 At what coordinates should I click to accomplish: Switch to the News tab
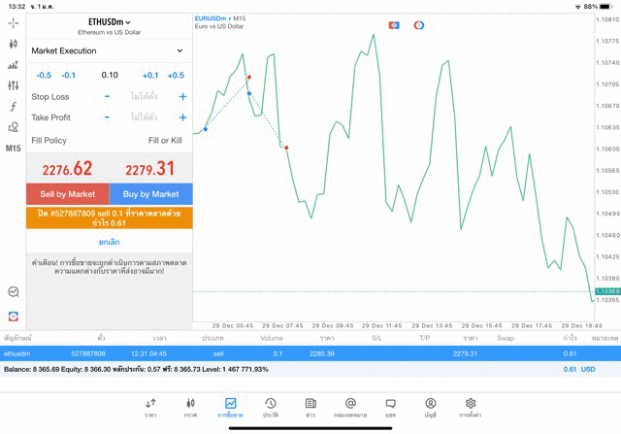[x=310, y=407]
